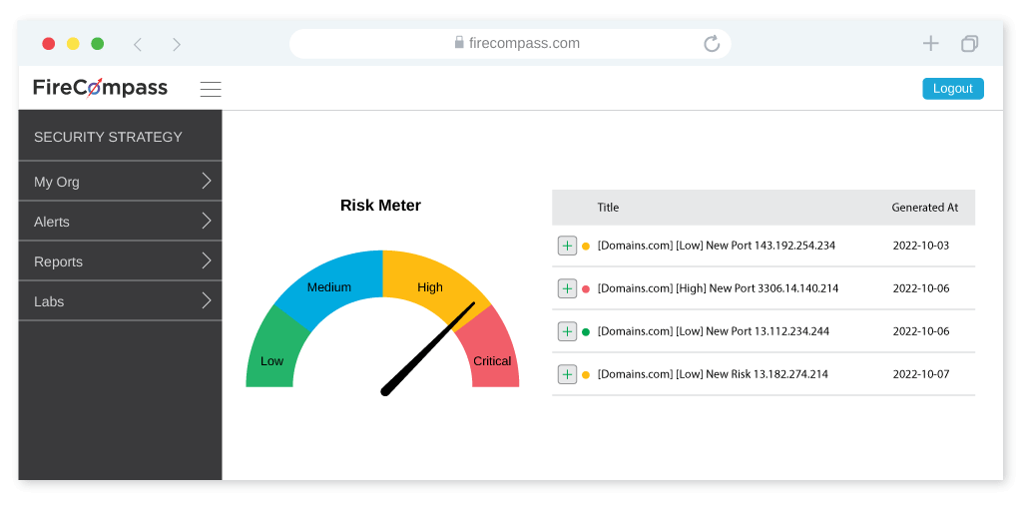Screen dimensions: 1022x505
Task: Click the alert title New Risk 13.182.274.214
Action: 767,374
